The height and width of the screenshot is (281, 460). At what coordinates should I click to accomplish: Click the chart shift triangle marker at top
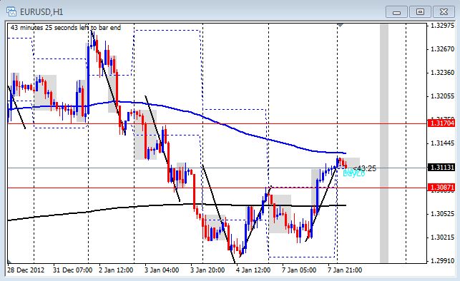pos(340,26)
